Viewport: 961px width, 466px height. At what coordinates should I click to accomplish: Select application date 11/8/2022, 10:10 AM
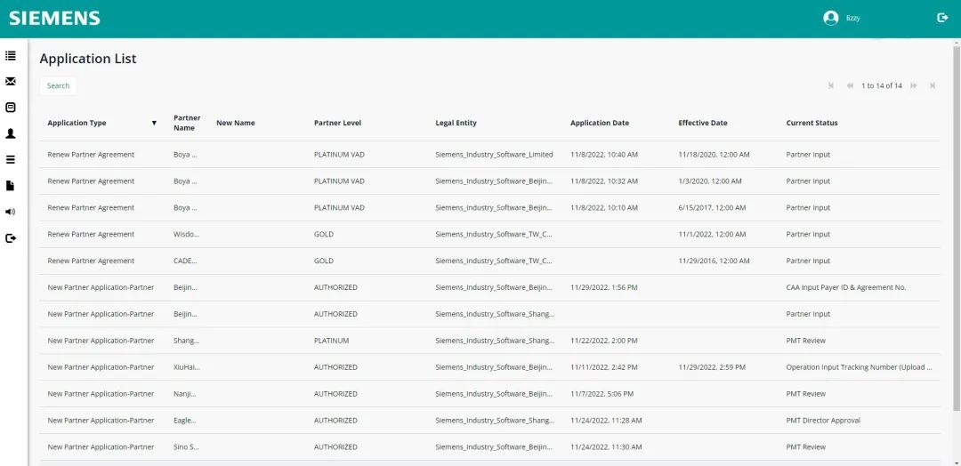[x=603, y=208]
